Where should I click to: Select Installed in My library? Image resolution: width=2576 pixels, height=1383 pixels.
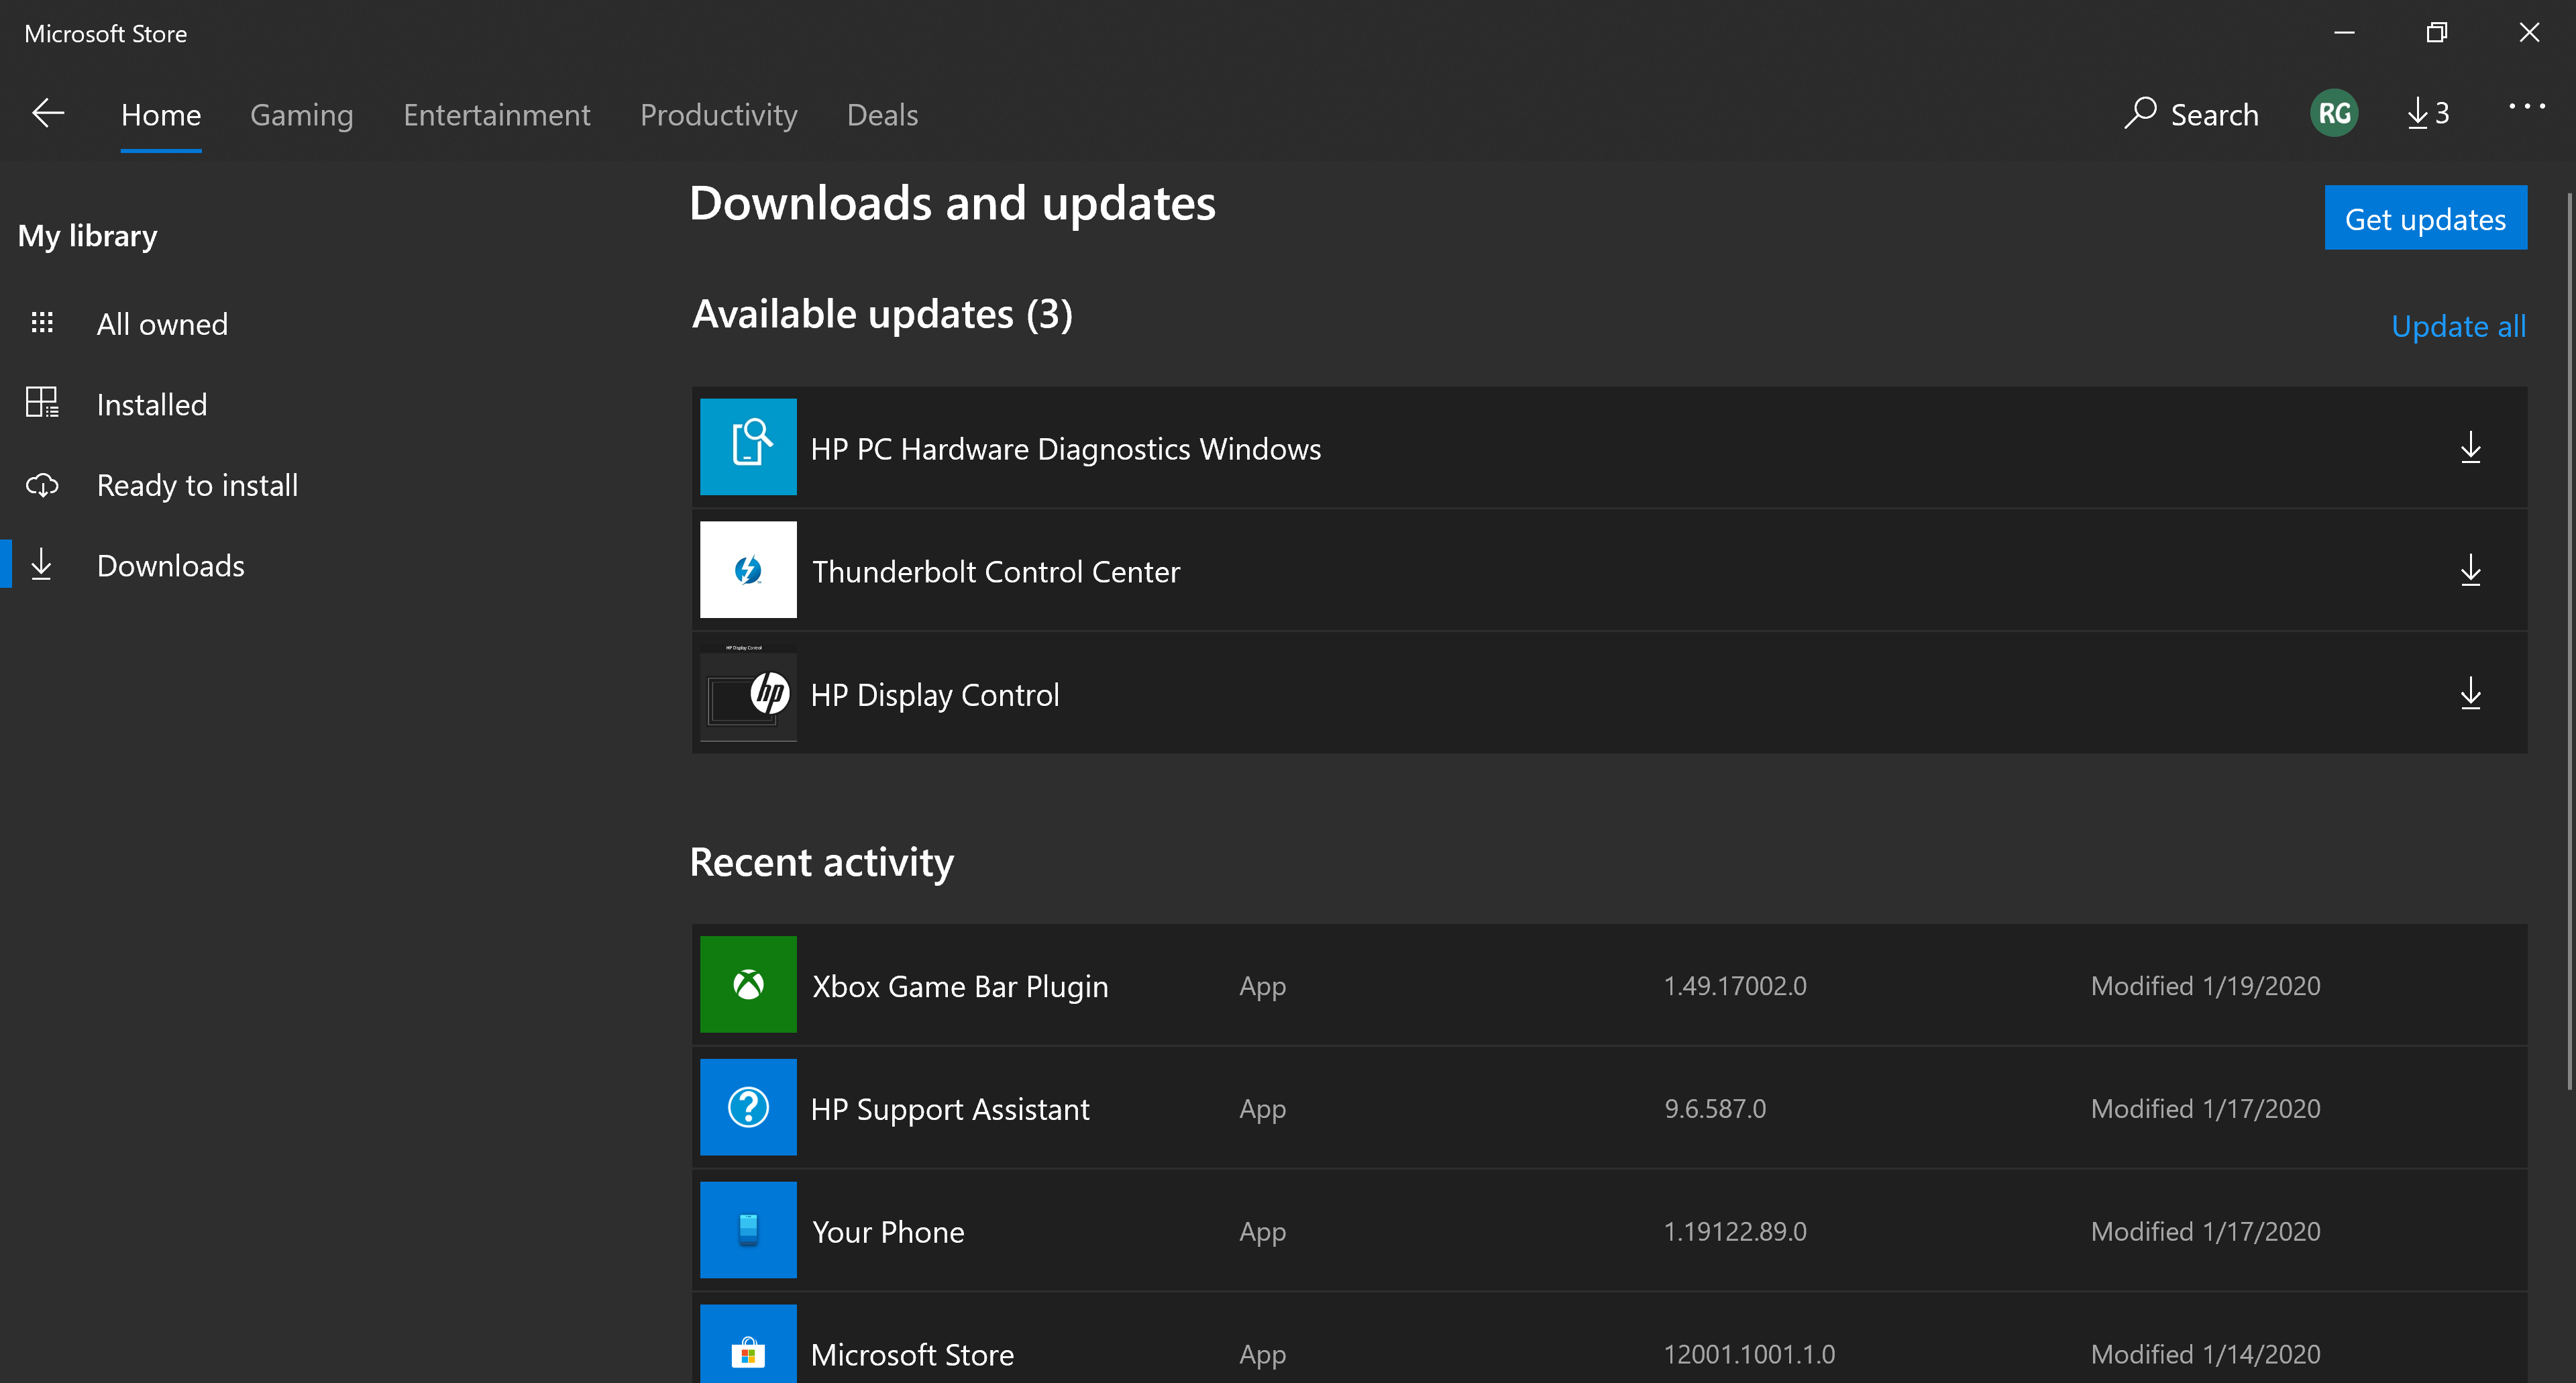pyautogui.click(x=152, y=405)
